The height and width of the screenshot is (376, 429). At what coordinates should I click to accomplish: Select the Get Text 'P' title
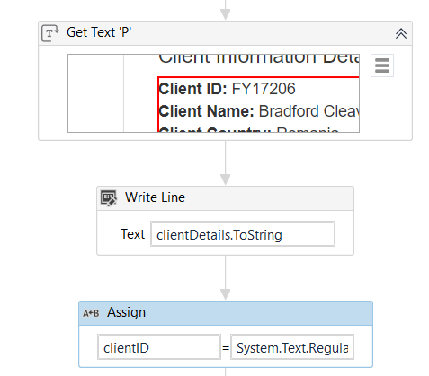click(x=99, y=32)
